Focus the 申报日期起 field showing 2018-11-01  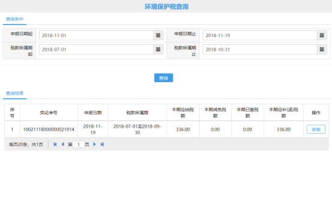(x=96, y=35)
